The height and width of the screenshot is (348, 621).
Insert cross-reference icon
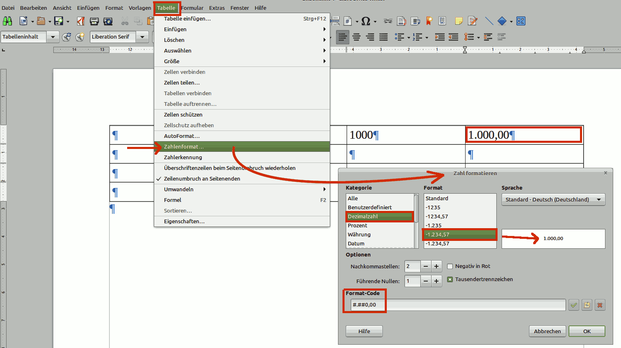[442, 21]
